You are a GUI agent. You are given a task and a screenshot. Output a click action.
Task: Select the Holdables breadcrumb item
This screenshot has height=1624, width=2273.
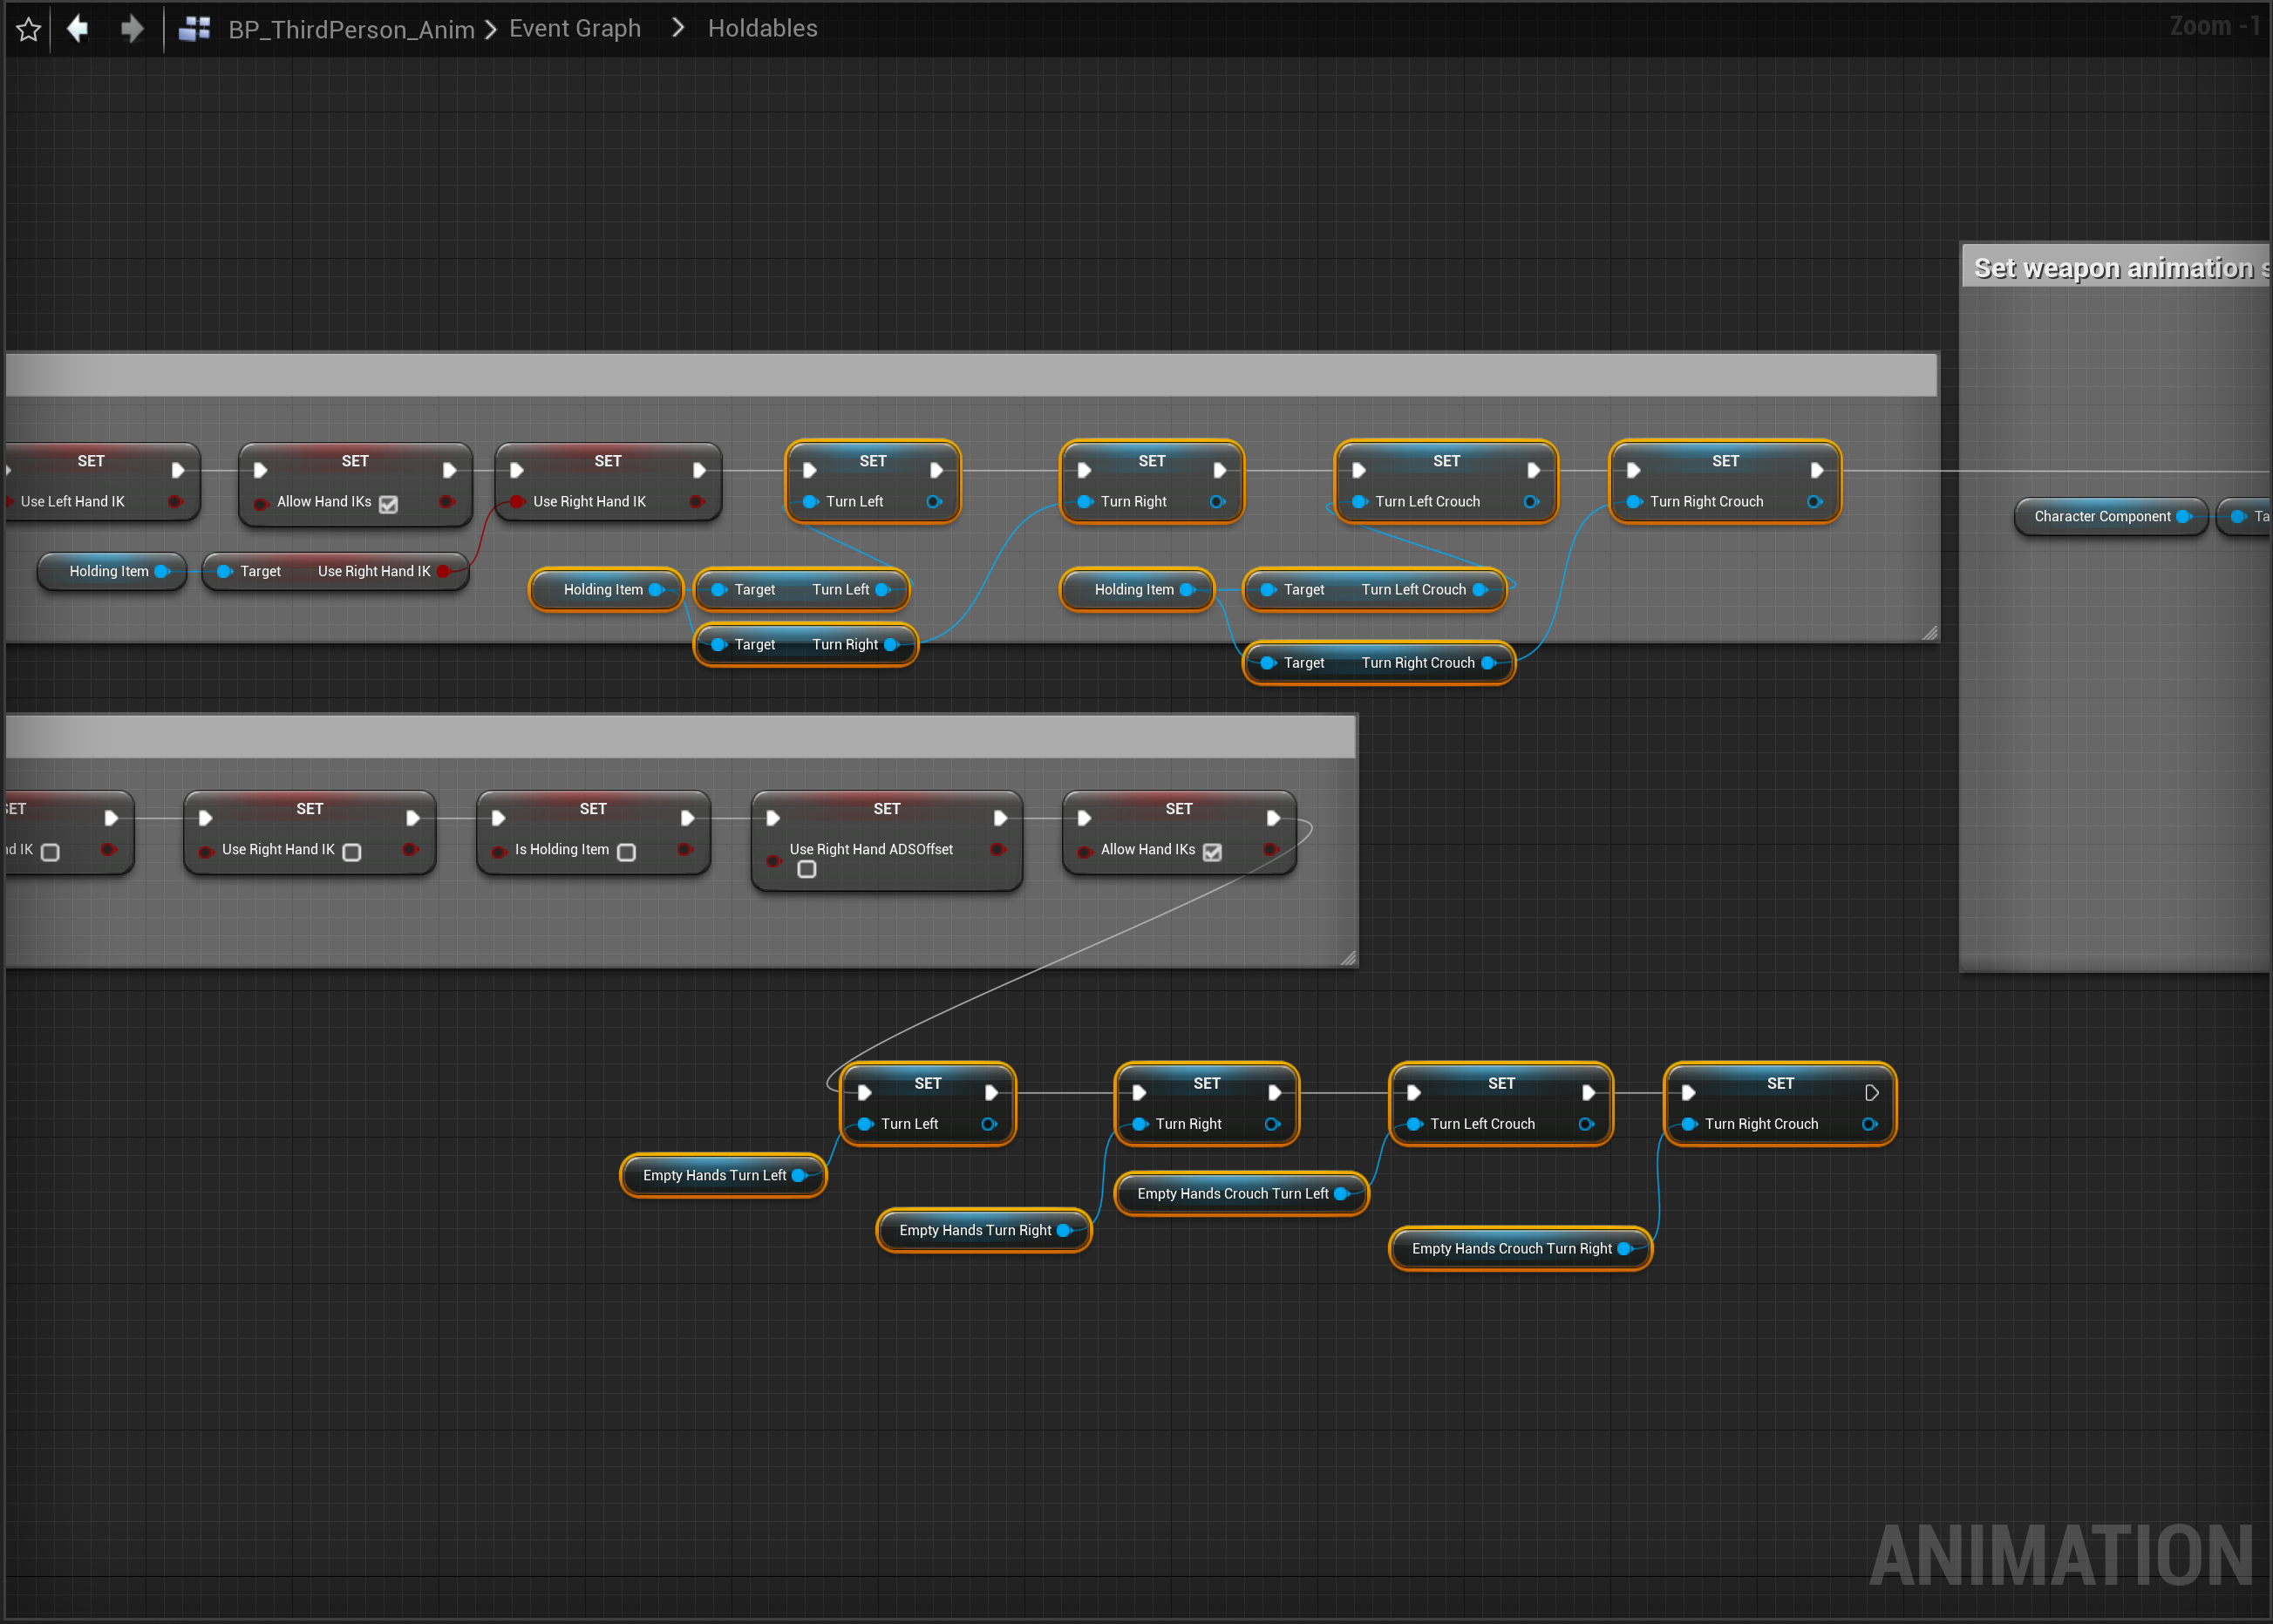click(x=762, y=28)
